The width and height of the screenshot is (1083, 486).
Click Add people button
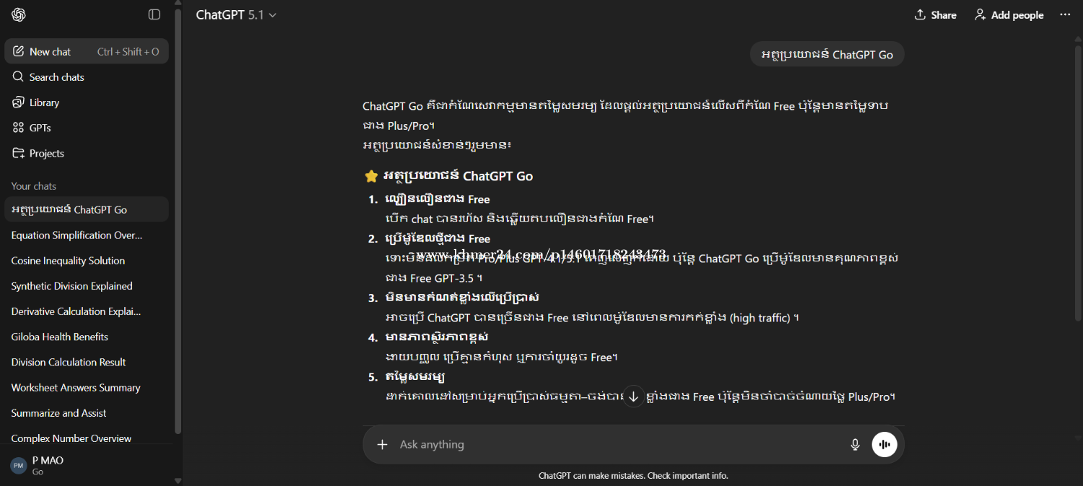click(1009, 15)
